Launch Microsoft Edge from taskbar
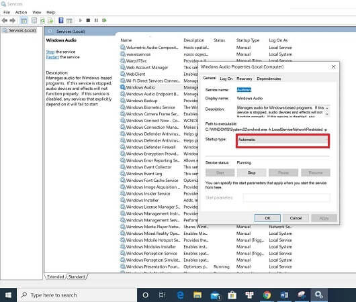This screenshot has width=356, height=302. 180,295
